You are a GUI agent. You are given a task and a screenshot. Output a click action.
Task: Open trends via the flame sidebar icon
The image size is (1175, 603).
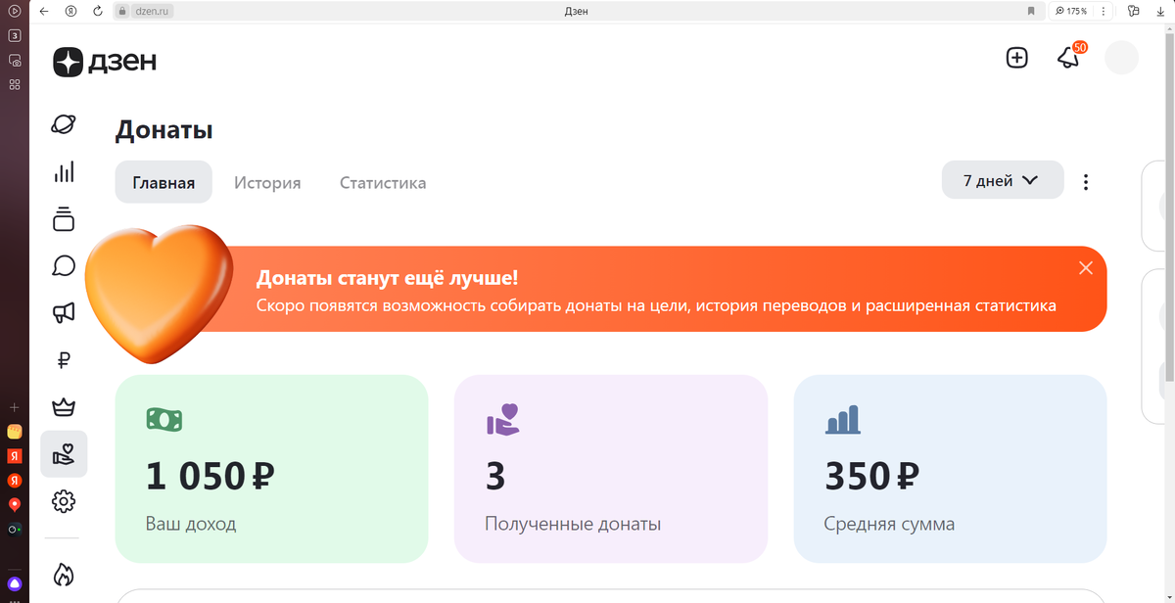point(64,576)
